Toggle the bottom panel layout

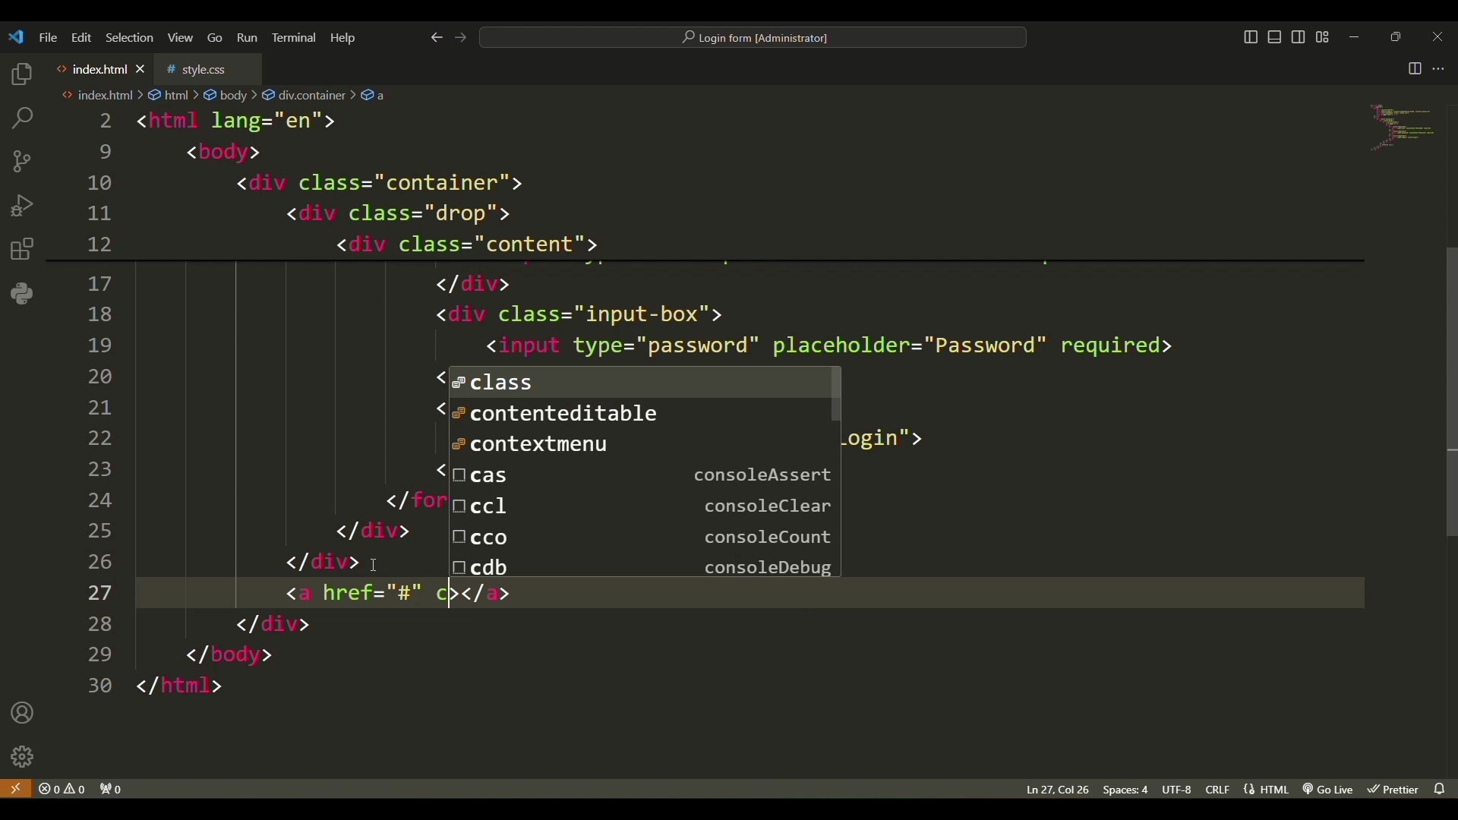point(1276,37)
